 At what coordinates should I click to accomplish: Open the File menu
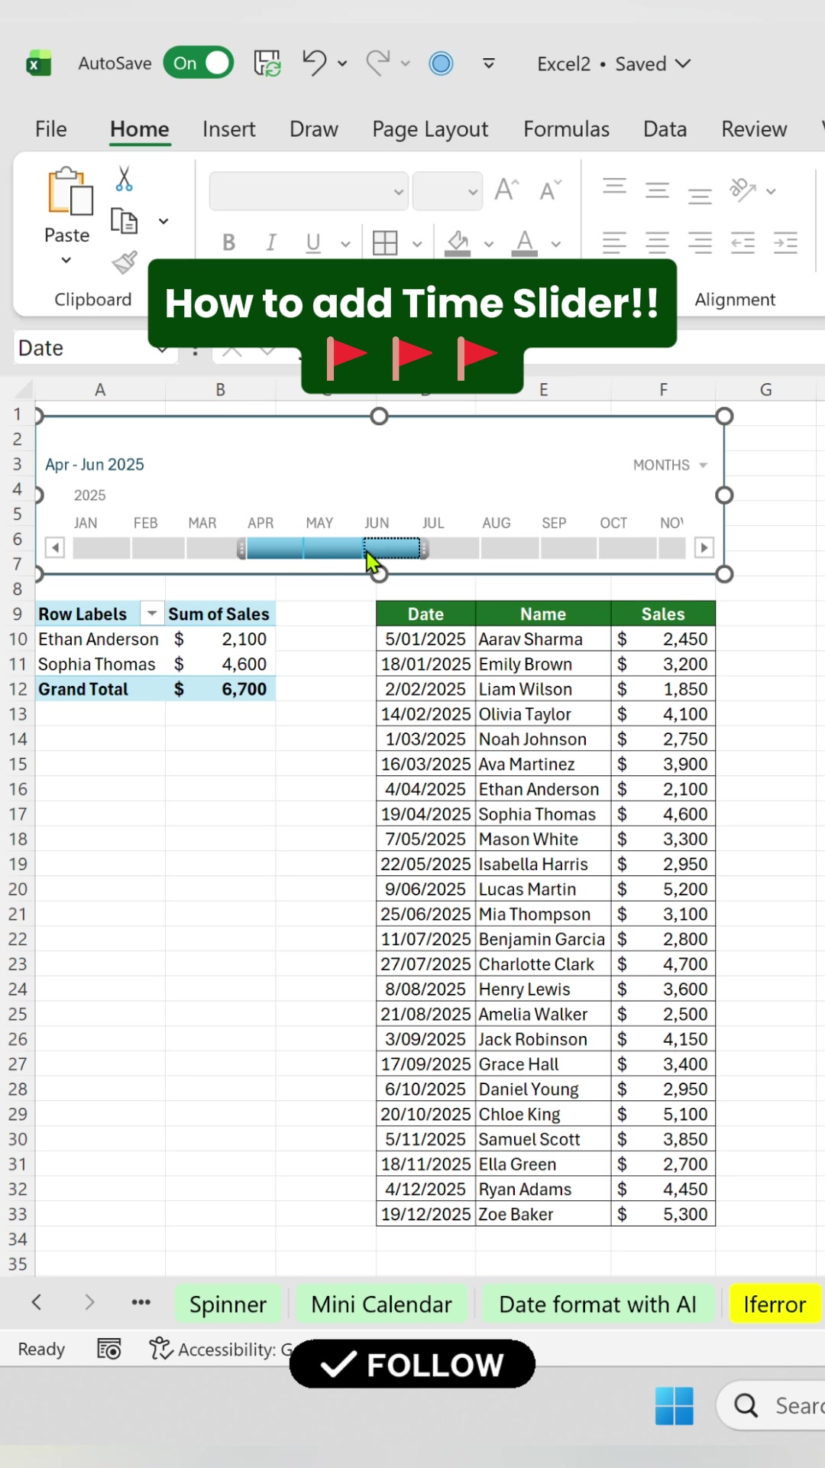pyautogui.click(x=51, y=128)
